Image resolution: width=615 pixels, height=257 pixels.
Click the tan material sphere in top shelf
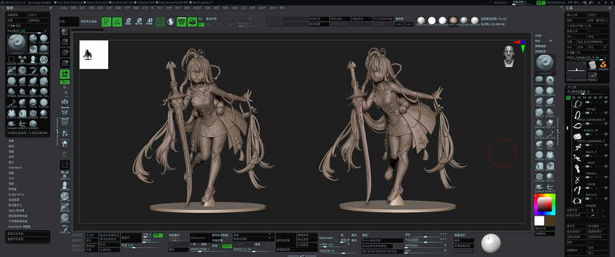tap(453, 20)
